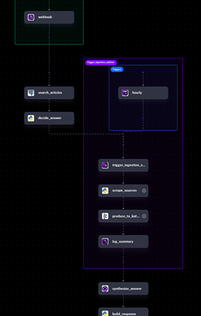This screenshot has width=201, height=316.
Task: Select the search_articles node label
Action: coord(50,93)
